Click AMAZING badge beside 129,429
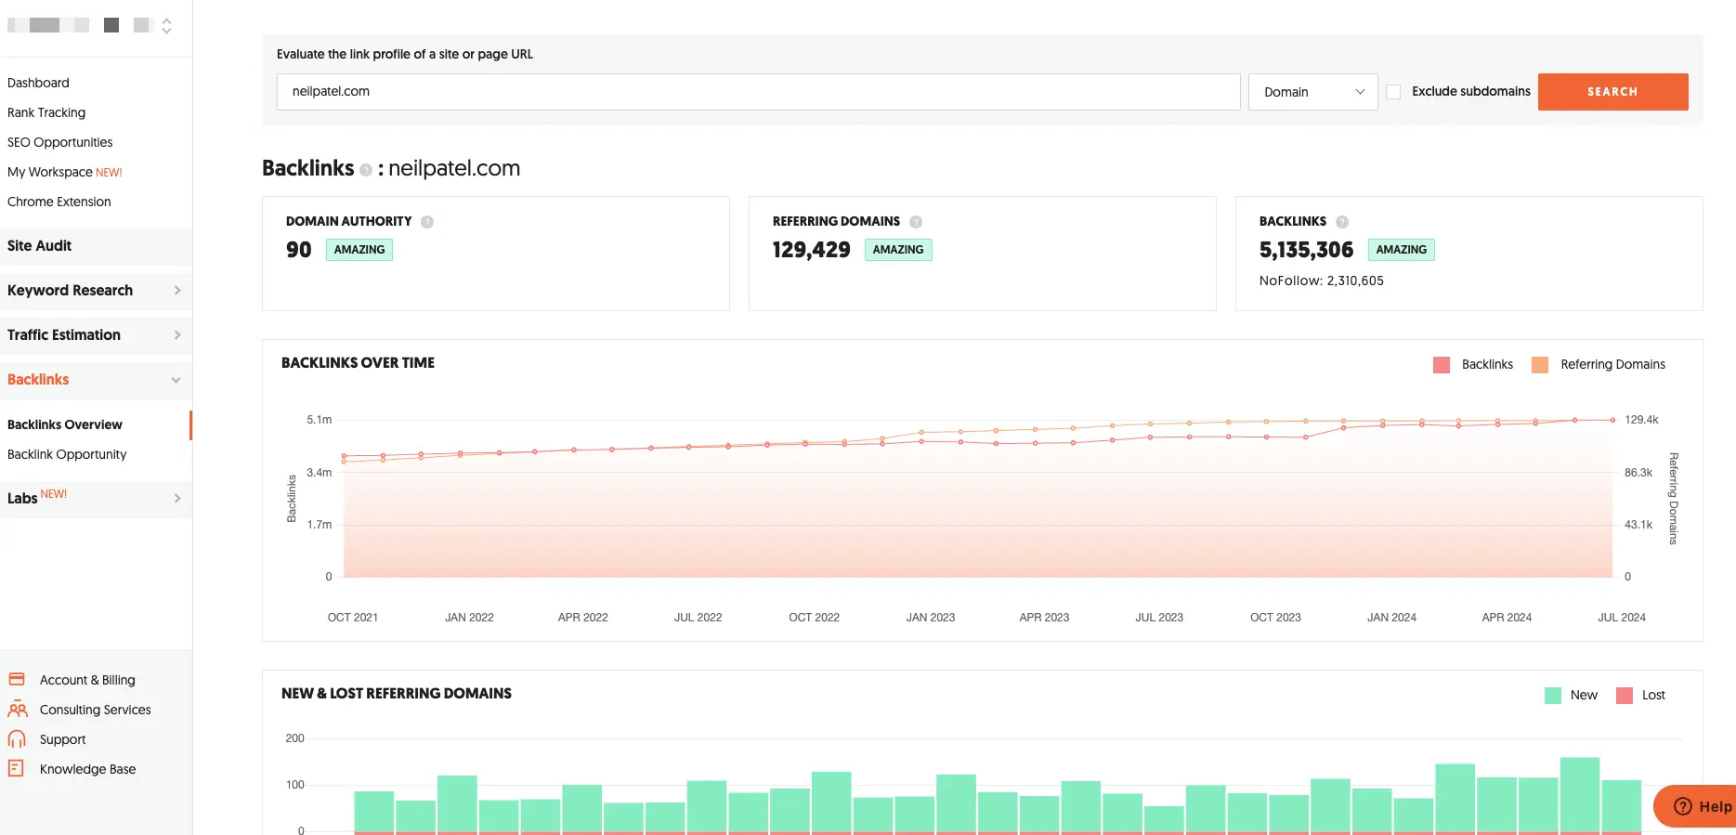The image size is (1736, 835). (898, 250)
